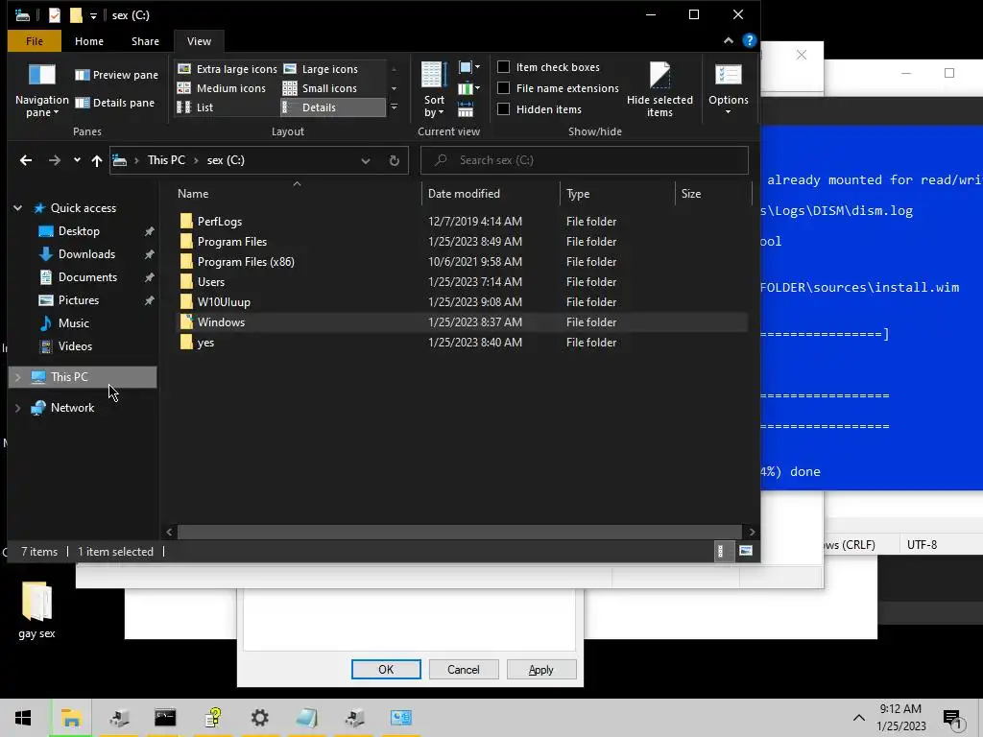The height and width of the screenshot is (737, 983).
Task: Go up one folder level
Action: (97, 160)
